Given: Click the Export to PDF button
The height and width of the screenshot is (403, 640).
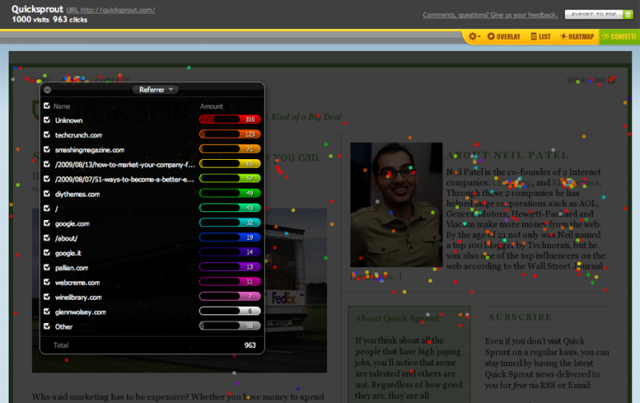Looking at the screenshot, I should (x=598, y=14).
